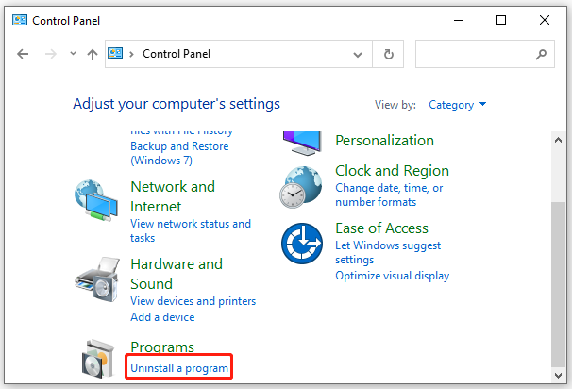Open the Personalization category
572x389 pixels.
[384, 141]
